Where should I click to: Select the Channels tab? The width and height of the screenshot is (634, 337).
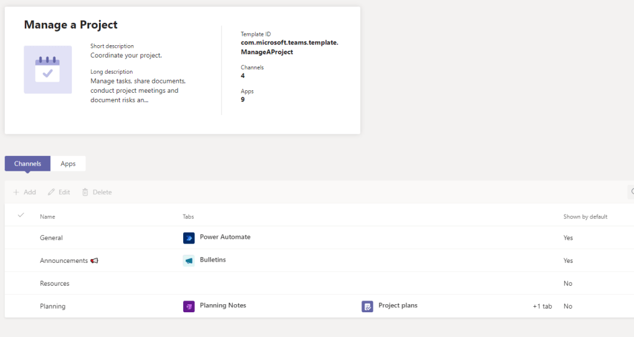[28, 164]
